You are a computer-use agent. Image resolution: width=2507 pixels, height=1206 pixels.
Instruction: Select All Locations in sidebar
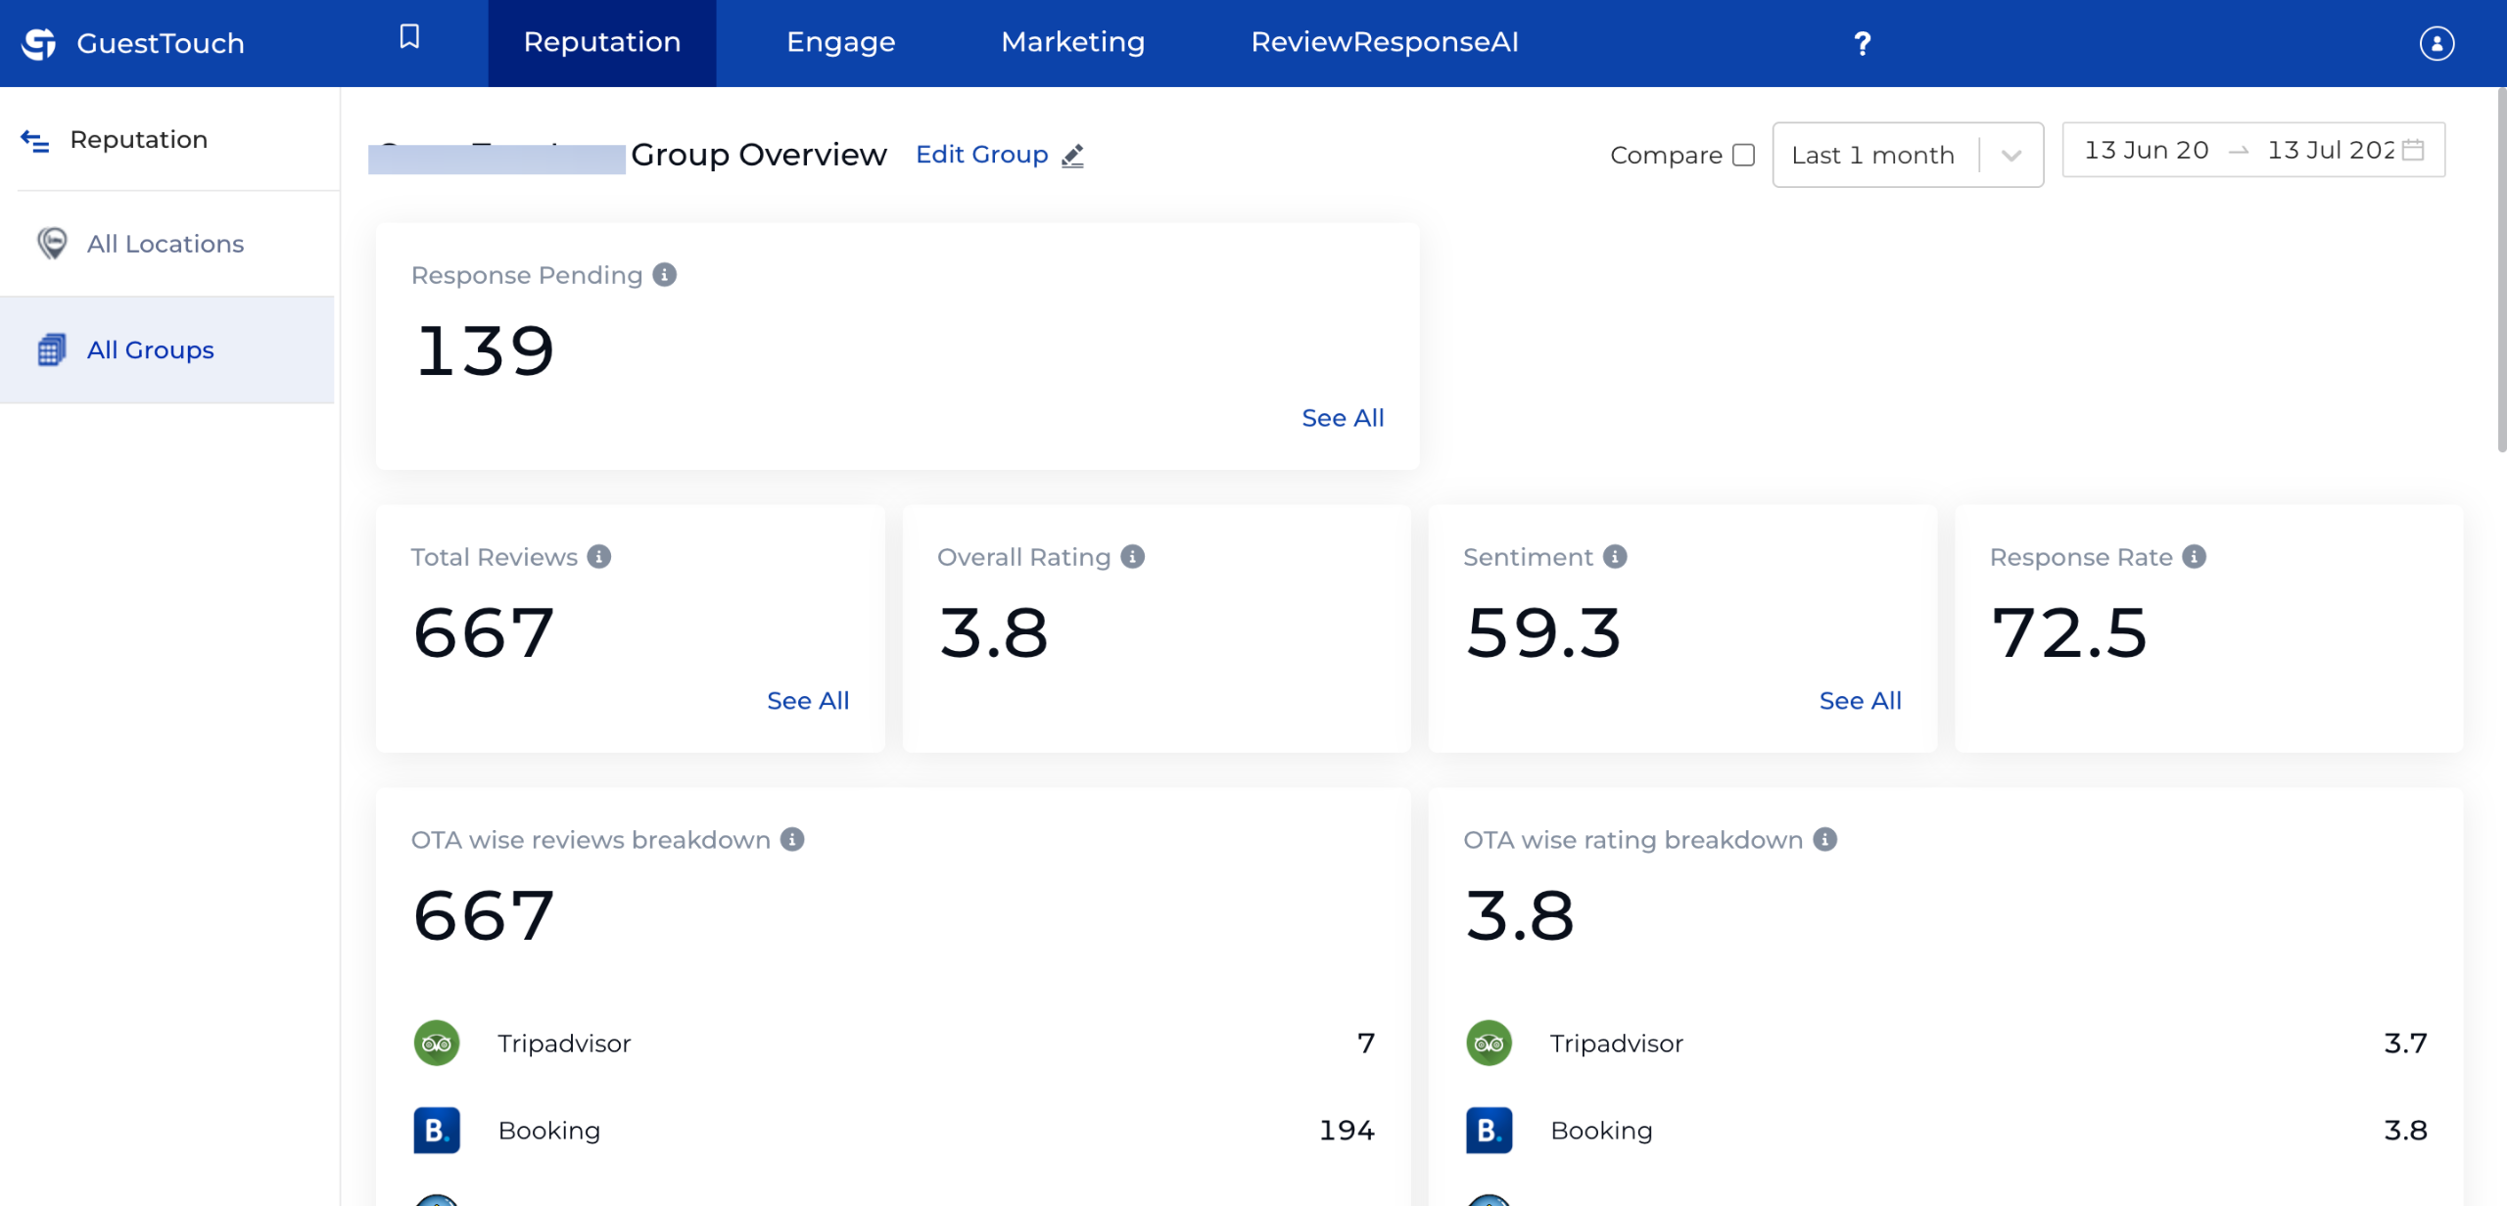click(x=165, y=244)
